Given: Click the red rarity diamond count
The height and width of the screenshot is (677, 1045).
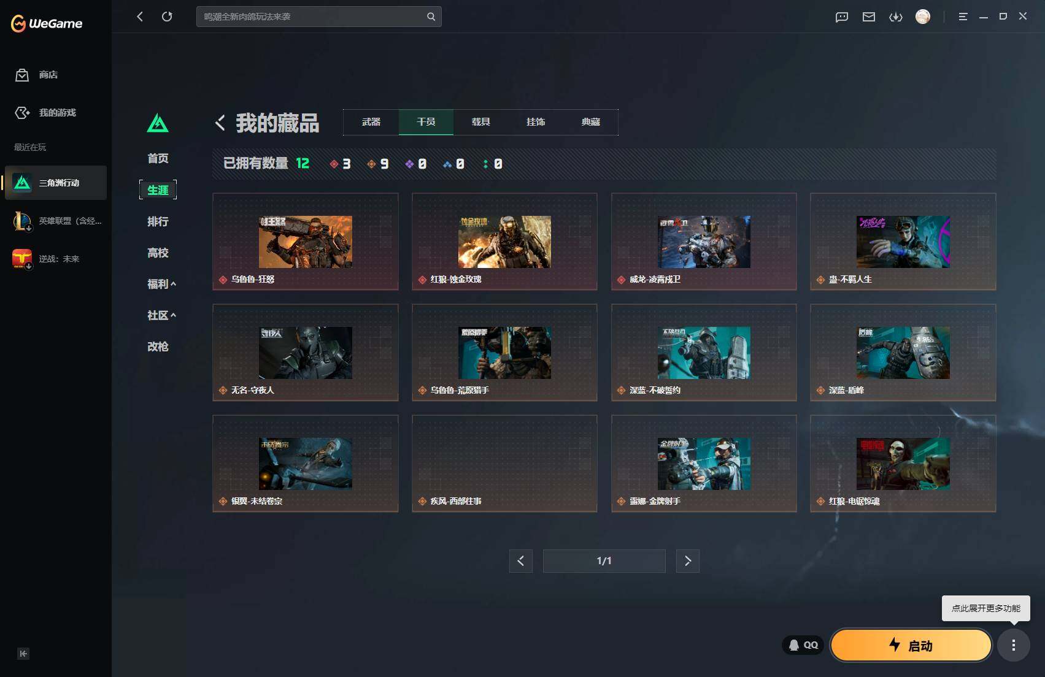Looking at the screenshot, I should [x=340, y=164].
